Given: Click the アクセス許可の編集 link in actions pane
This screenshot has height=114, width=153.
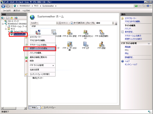Looking at the screenshot, I should pos(133,21).
